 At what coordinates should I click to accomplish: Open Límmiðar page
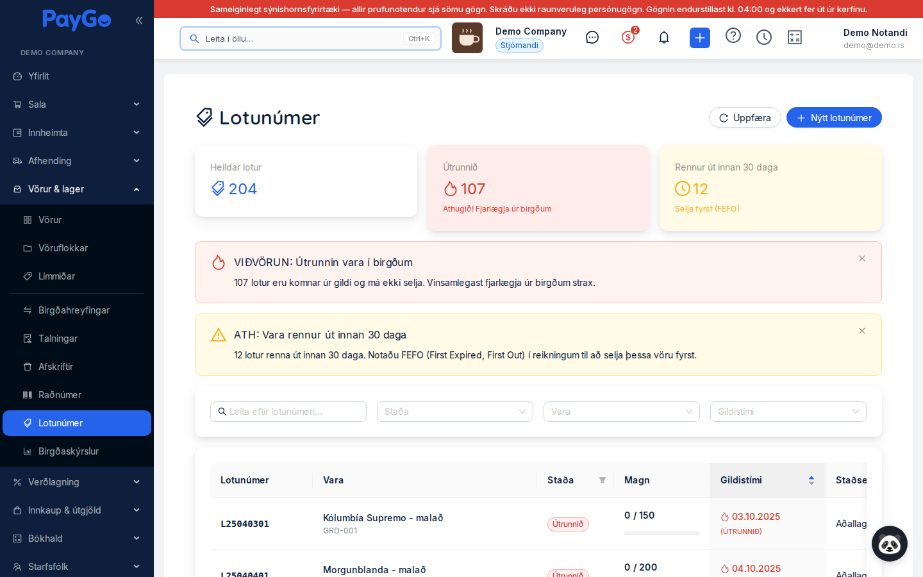coord(77,276)
